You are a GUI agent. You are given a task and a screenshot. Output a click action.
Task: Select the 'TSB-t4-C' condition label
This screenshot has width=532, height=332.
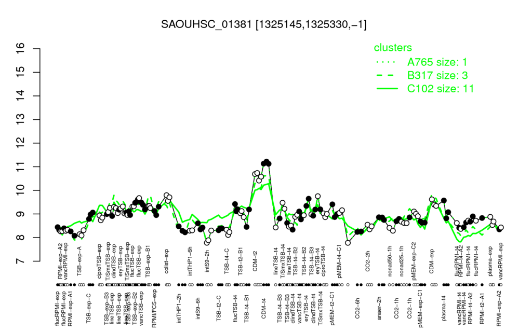tap(227, 261)
